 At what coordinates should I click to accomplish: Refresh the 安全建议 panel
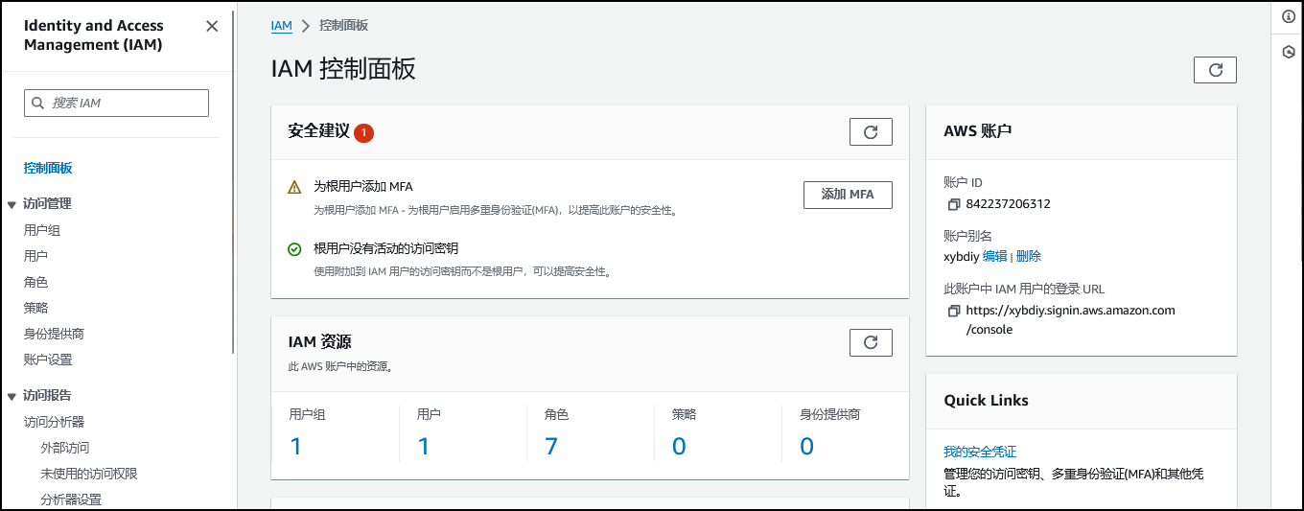(871, 131)
